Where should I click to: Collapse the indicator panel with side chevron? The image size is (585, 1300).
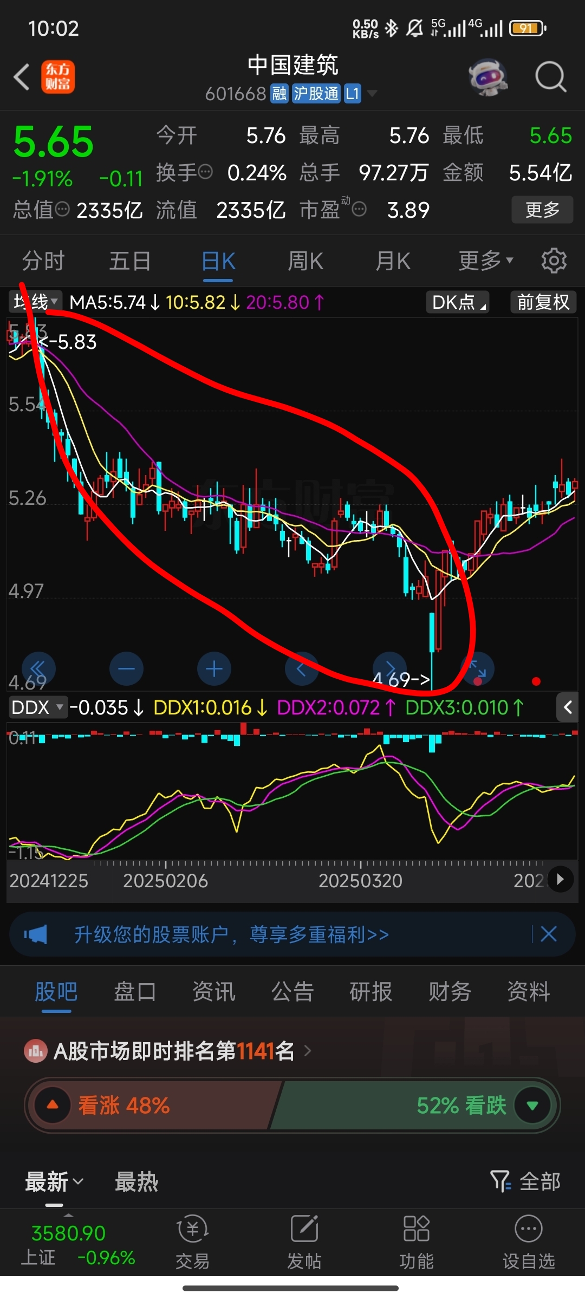tap(568, 707)
